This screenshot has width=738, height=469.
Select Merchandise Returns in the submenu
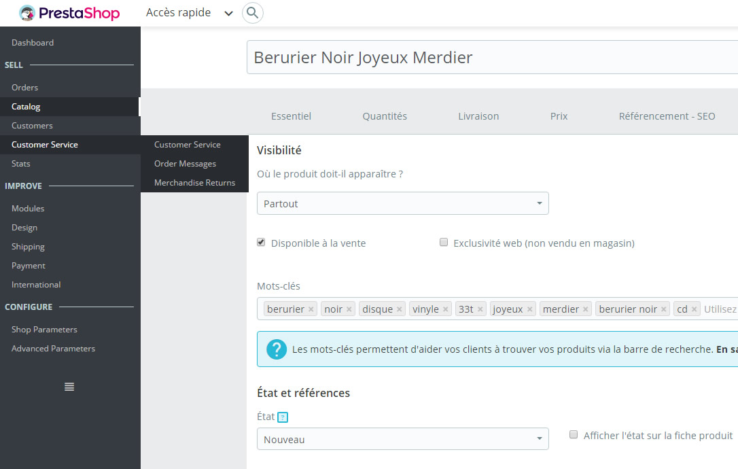point(194,183)
